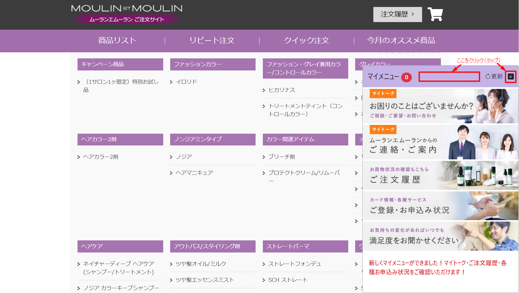
Task: Click the ブリーチ剤 link
Action: click(281, 157)
